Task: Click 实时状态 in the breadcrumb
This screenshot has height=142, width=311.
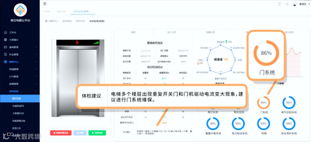Action: click(80, 21)
